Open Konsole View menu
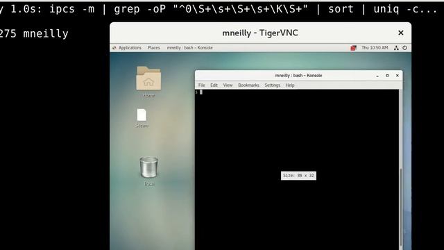 point(228,85)
